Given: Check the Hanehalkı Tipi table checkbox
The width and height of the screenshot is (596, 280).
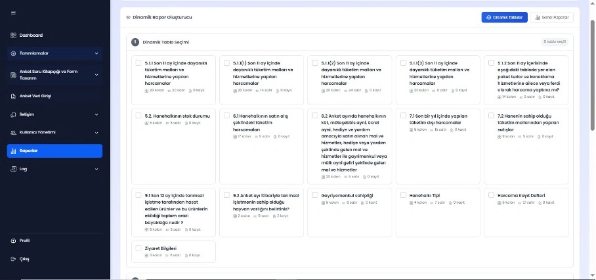Looking at the screenshot, I should pos(403,195).
